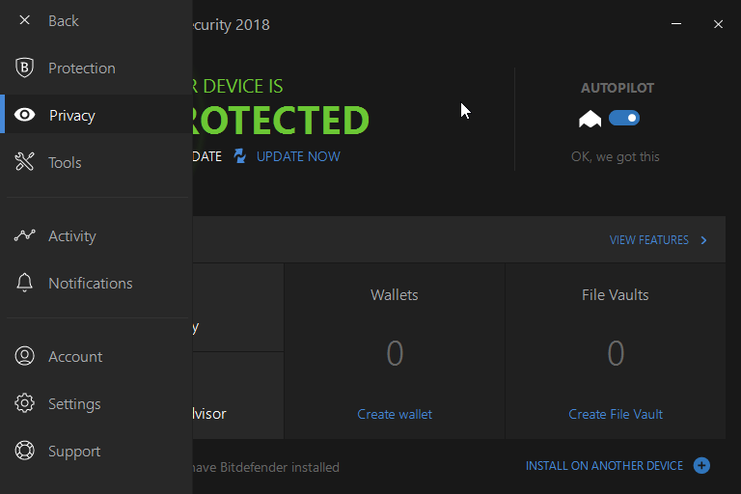Open the Tools section
Viewport: 741px width, 494px height.
65,163
